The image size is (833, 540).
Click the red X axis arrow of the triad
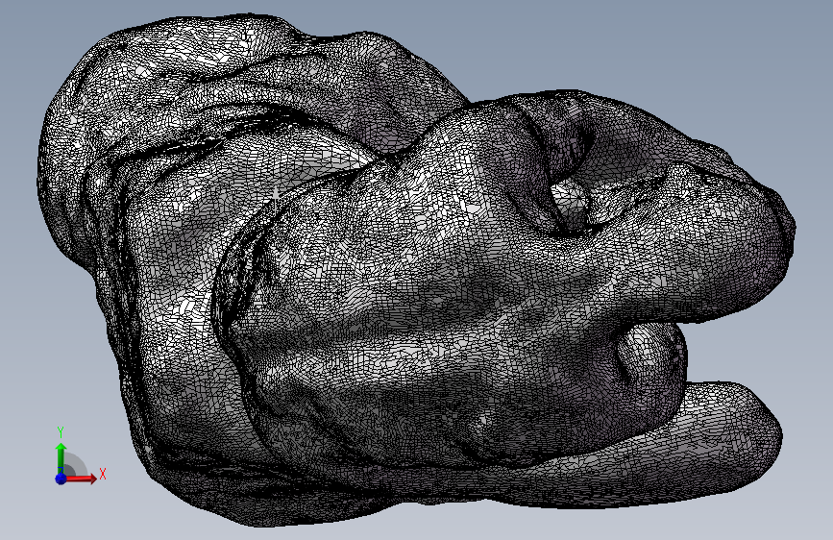(81, 479)
